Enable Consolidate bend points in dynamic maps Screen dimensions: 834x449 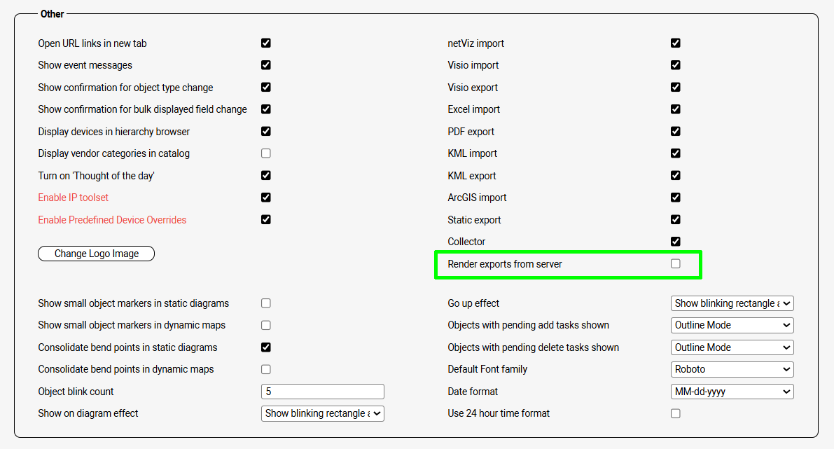pyautogui.click(x=266, y=369)
